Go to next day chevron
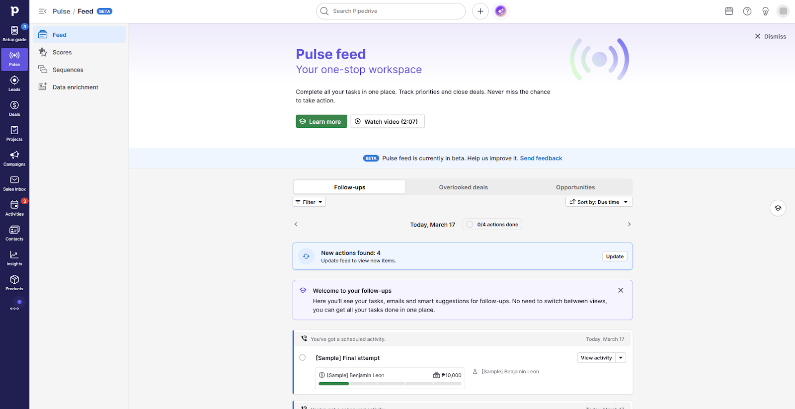 click(629, 224)
